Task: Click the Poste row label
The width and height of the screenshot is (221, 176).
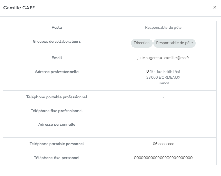Action: (57, 27)
